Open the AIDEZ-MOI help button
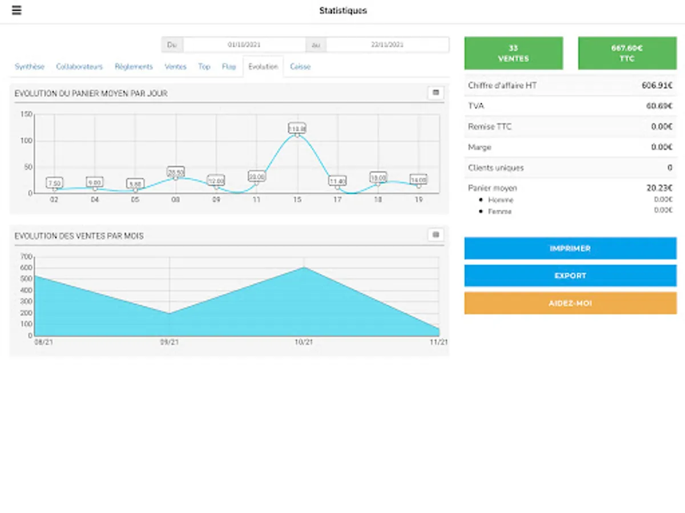The height and width of the screenshot is (513, 685). (x=570, y=303)
